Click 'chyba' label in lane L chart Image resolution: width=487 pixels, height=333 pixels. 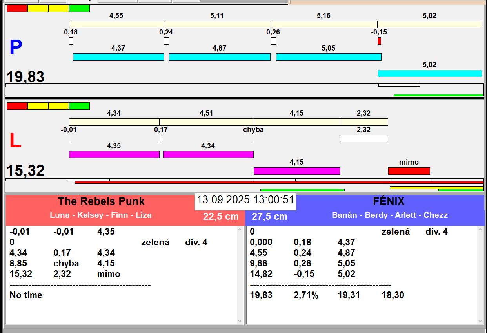coord(253,130)
